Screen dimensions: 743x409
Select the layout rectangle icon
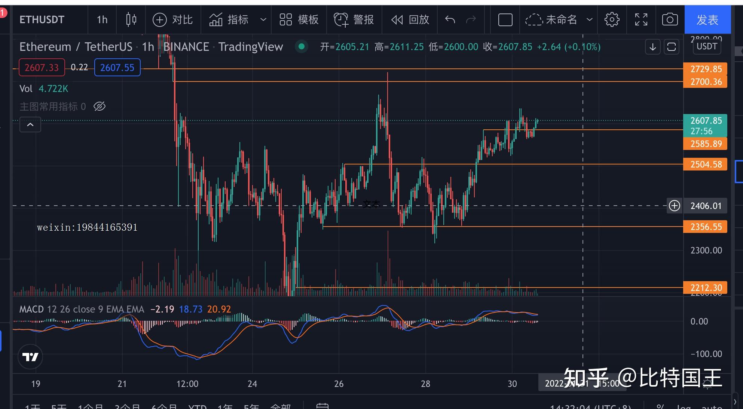(505, 19)
